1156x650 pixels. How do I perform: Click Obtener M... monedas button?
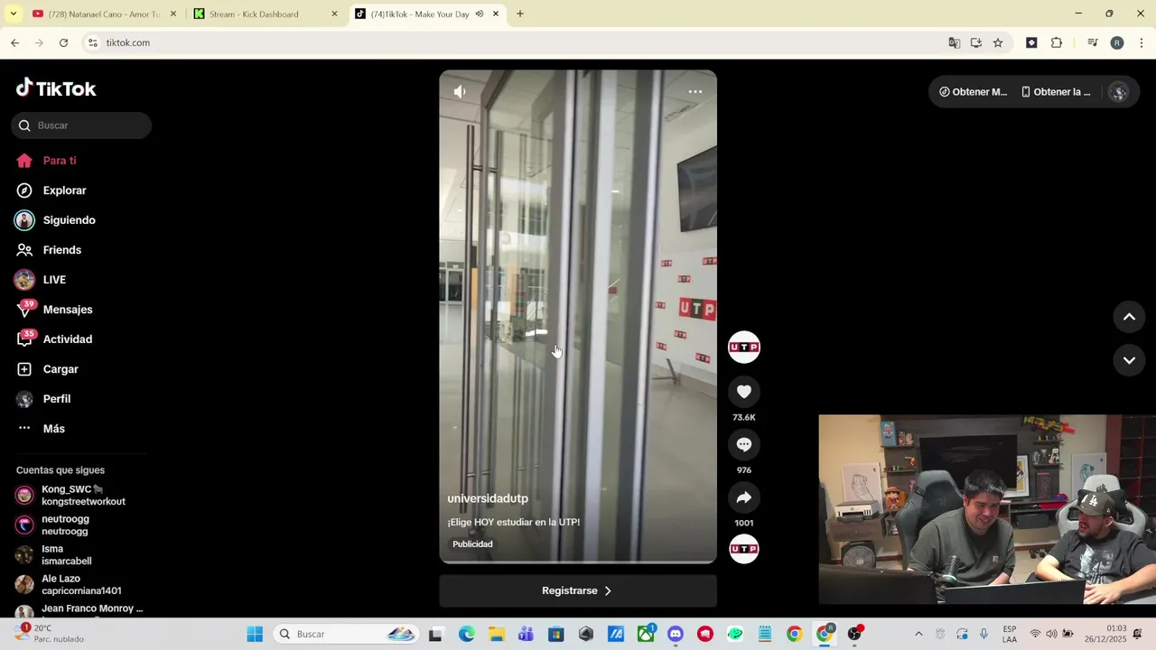973,92
